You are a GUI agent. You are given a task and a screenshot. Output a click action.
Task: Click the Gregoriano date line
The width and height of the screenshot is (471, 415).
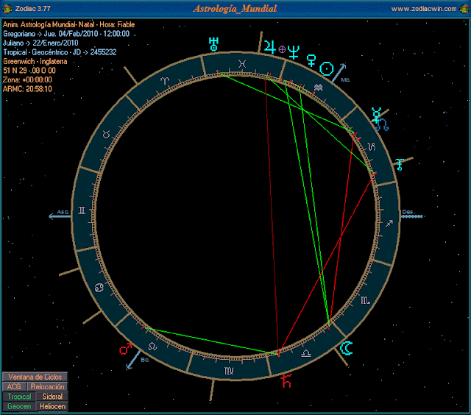66,34
